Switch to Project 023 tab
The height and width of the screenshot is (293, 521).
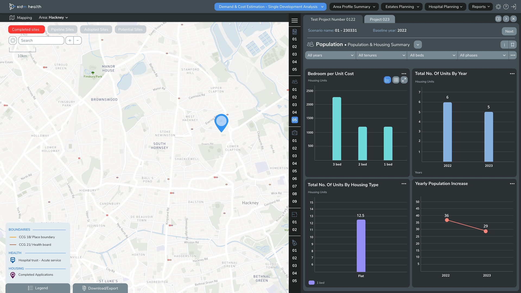pyautogui.click(x=379, y=19)
